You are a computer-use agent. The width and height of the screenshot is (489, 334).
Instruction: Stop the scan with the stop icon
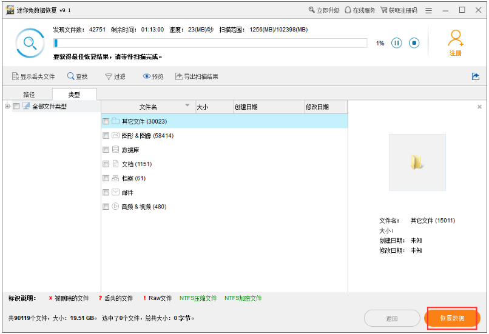tap(414, 43)
